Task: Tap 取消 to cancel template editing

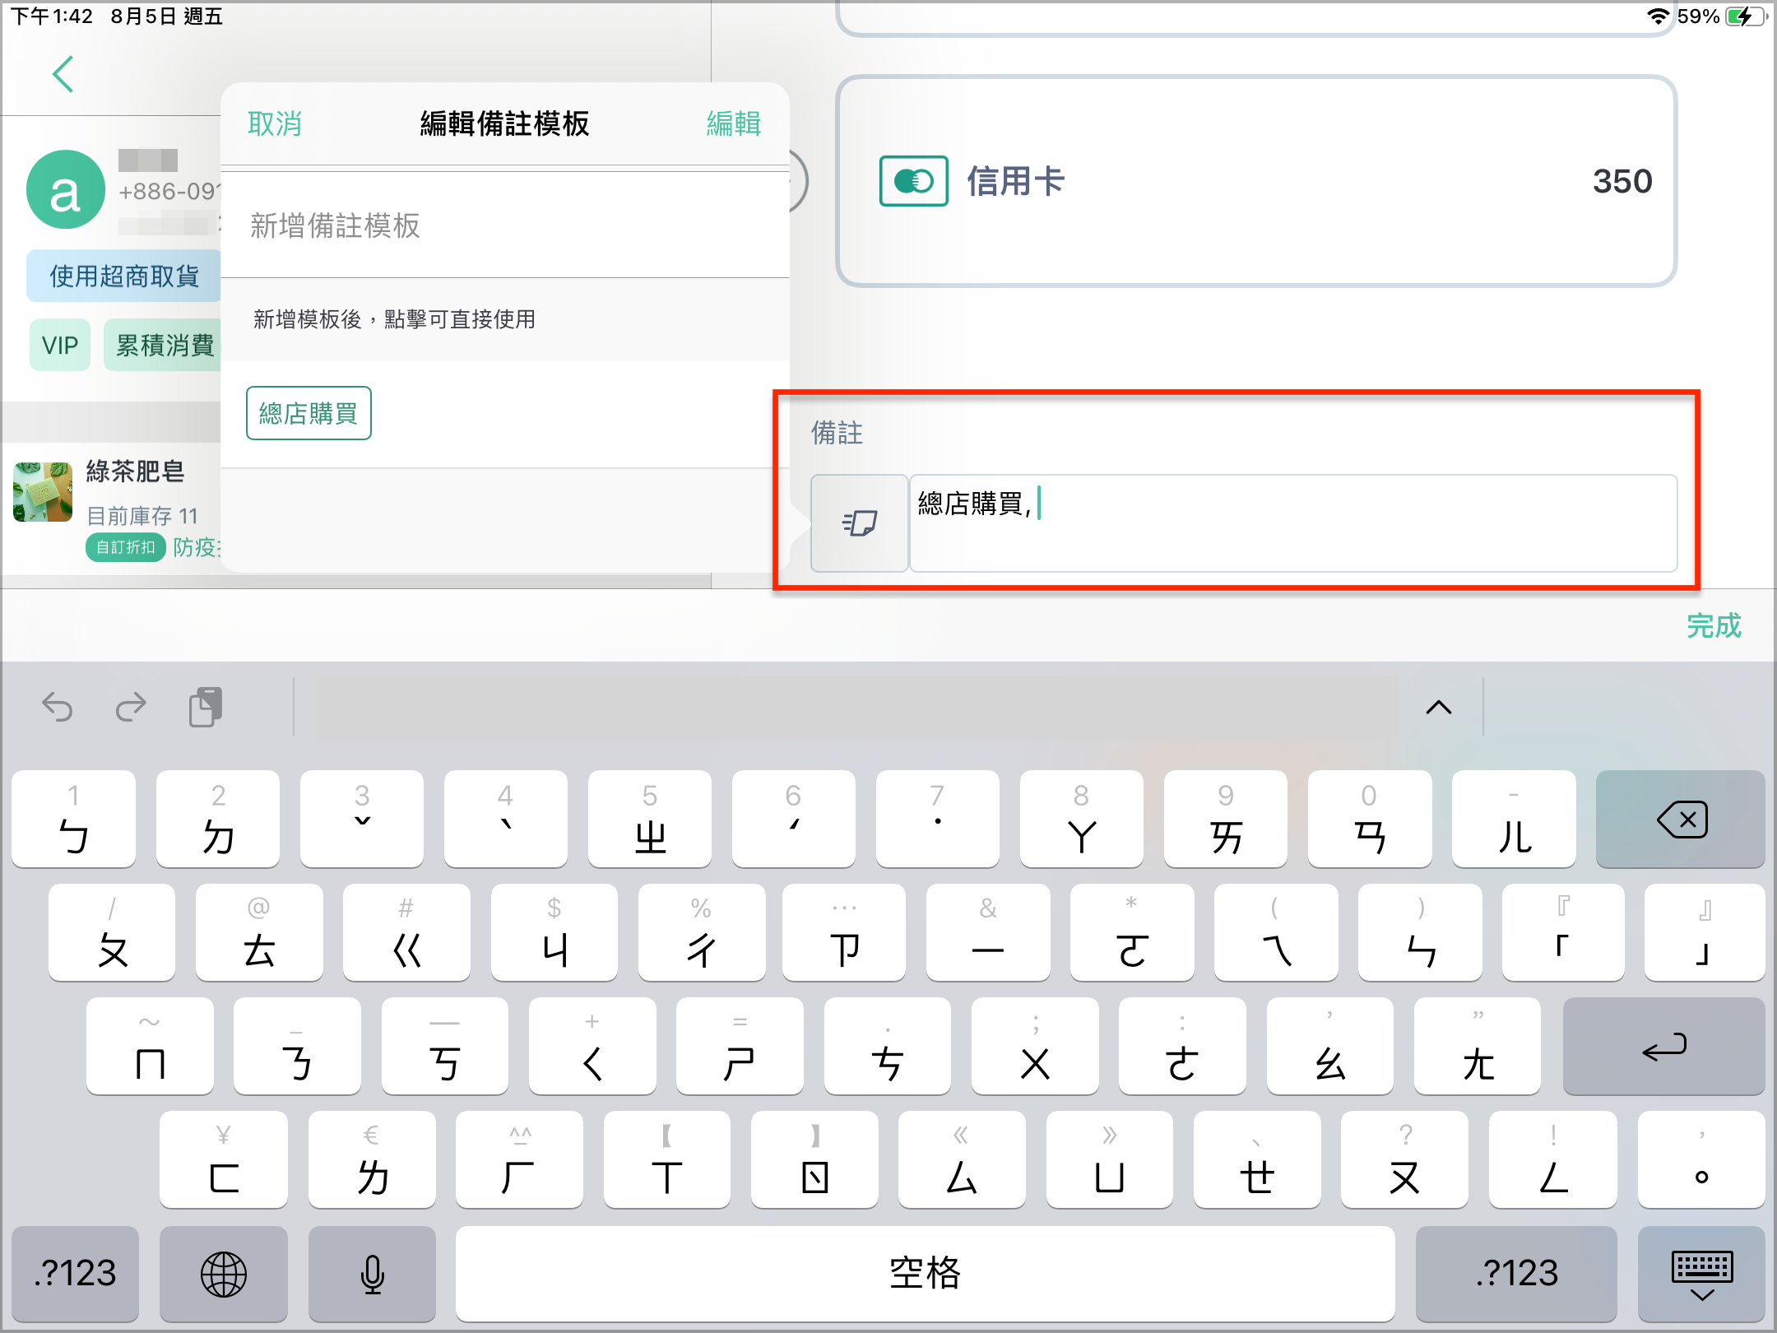Action: (x=275, y=123)
